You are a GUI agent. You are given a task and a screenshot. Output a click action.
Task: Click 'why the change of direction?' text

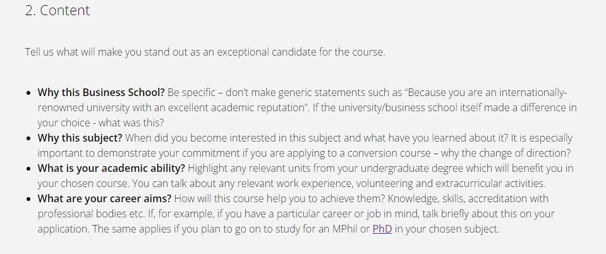(x=506, y=153)
